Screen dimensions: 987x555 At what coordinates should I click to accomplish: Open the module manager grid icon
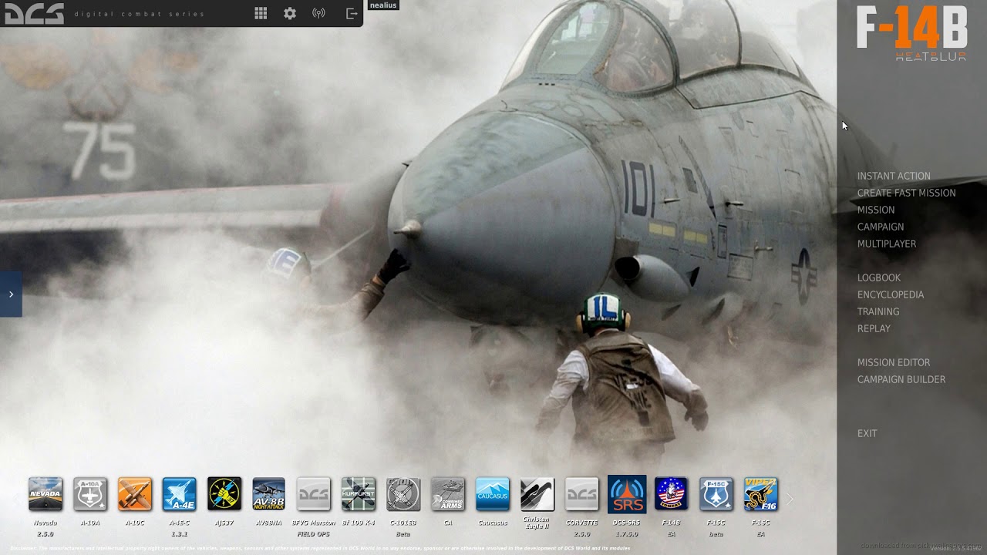261,13
